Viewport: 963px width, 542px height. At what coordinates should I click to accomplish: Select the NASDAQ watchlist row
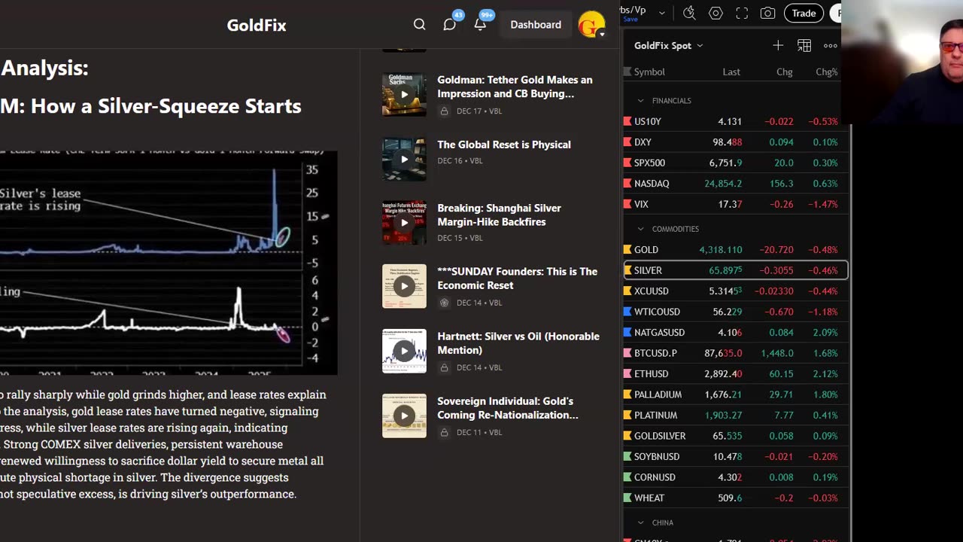pos(736,184)
